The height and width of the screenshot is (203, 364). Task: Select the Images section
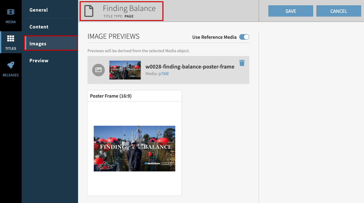[38, 44]
